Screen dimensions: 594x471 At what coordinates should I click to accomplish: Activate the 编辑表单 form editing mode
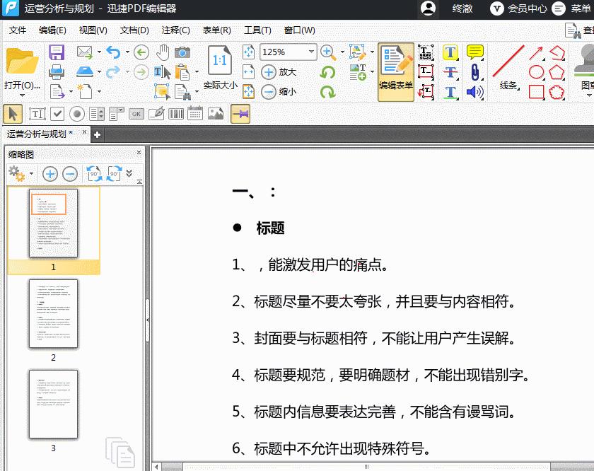point(395,71)
